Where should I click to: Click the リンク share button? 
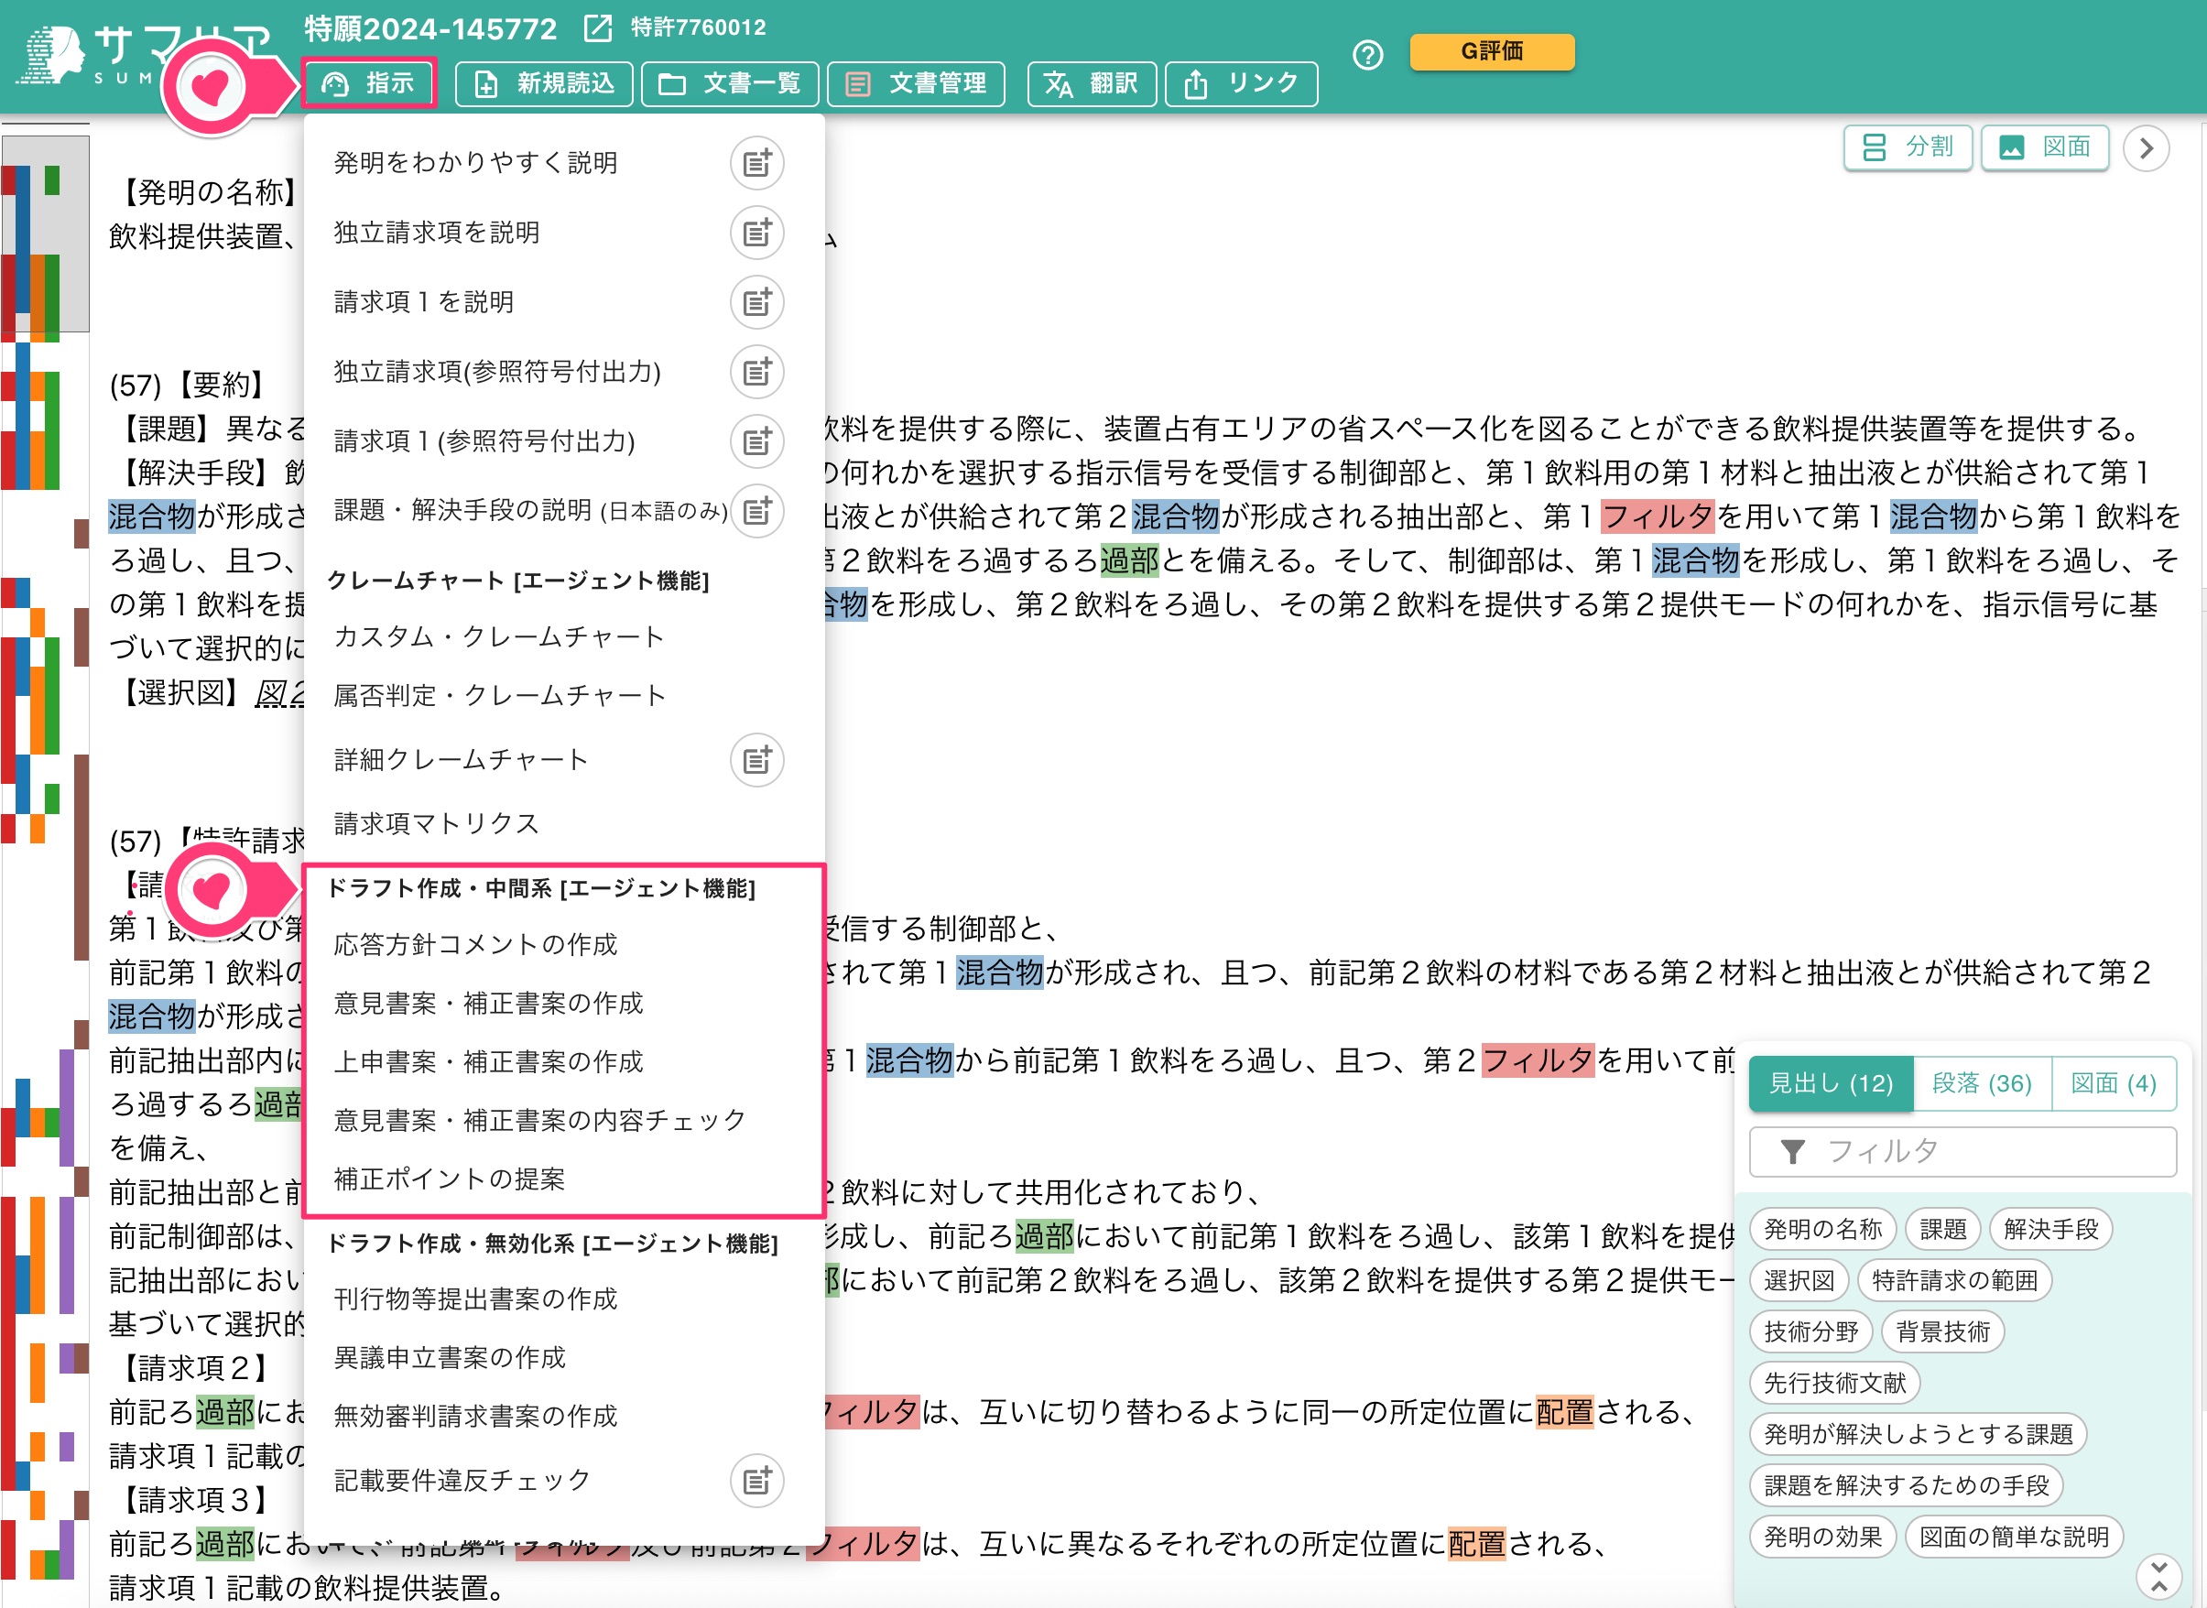coord(1241,83)
